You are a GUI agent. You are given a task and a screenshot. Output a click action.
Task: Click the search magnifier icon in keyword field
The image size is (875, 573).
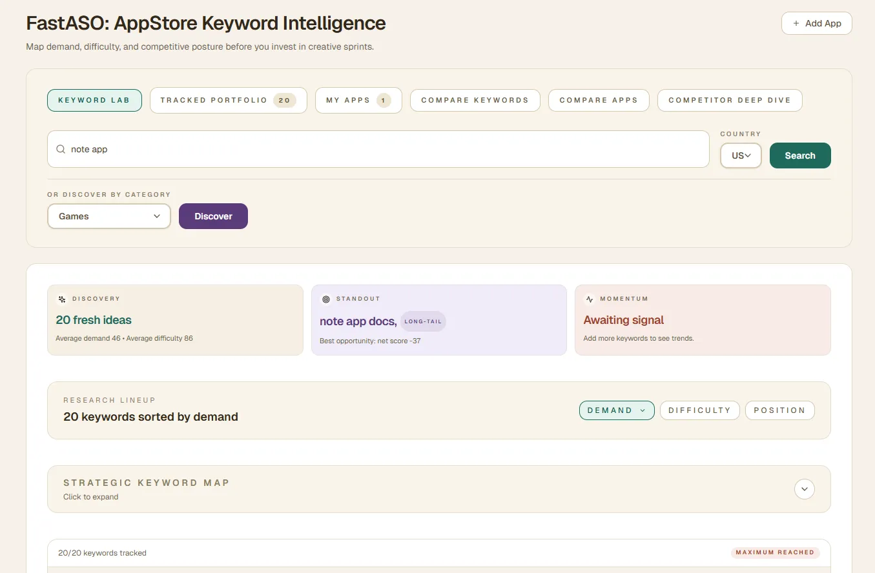pyautogui.click(x=61, y=149)
